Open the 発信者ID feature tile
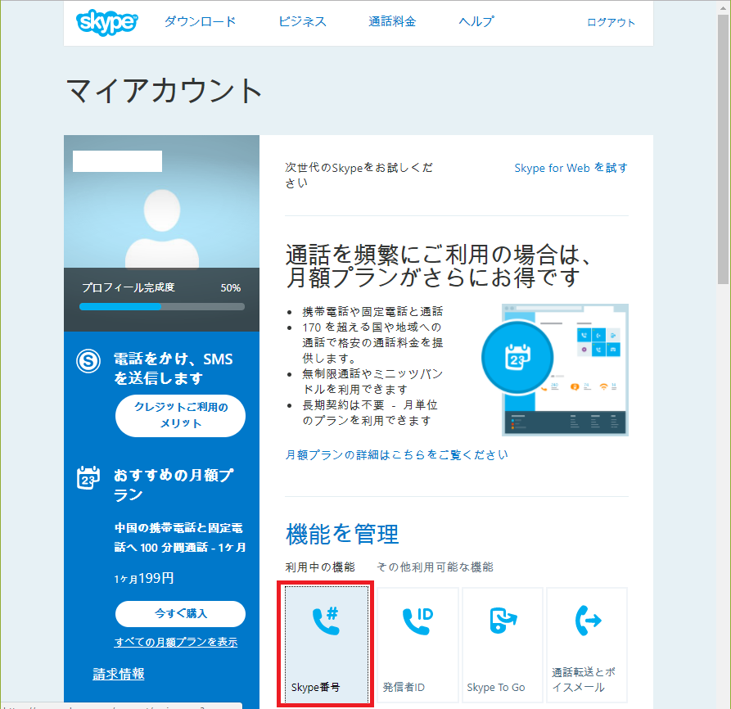Viewport: 731px width, 709px height. click(417, 644)
